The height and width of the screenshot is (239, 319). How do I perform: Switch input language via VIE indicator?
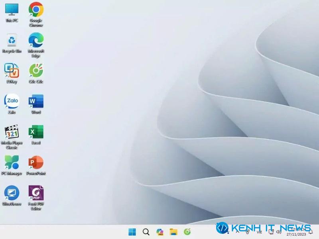[260, 232]
